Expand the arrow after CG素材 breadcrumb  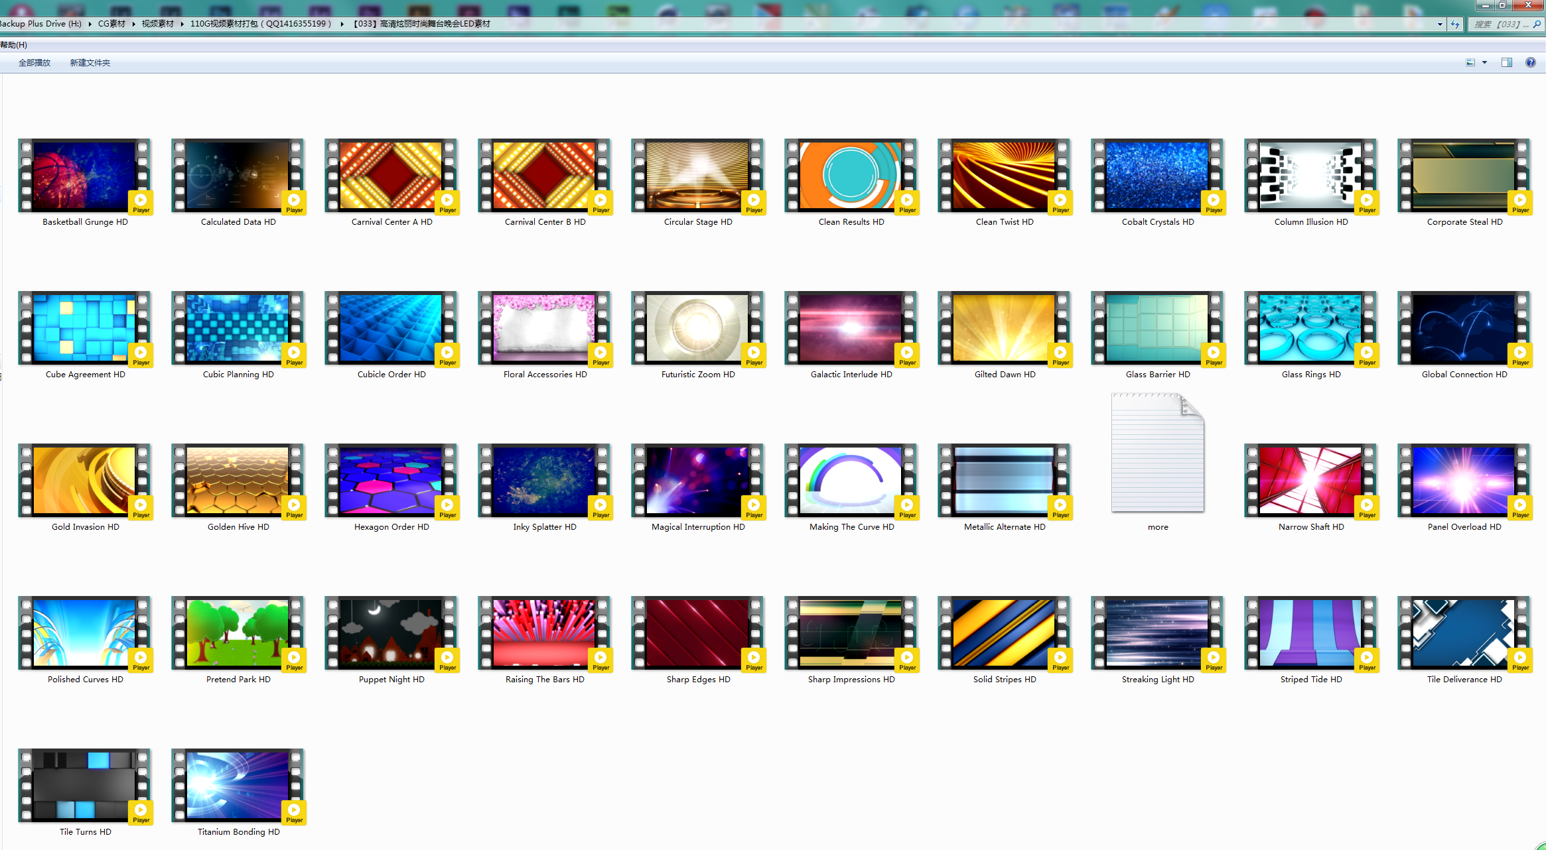pyautogui.click(x=133, y=24)
